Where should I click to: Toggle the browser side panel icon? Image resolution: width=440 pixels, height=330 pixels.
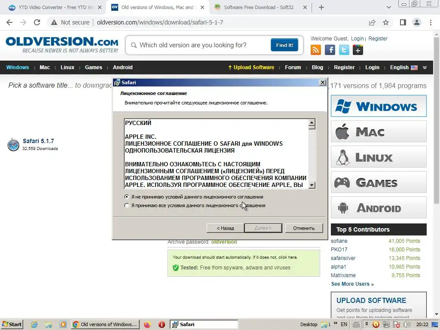coord(403,22)
